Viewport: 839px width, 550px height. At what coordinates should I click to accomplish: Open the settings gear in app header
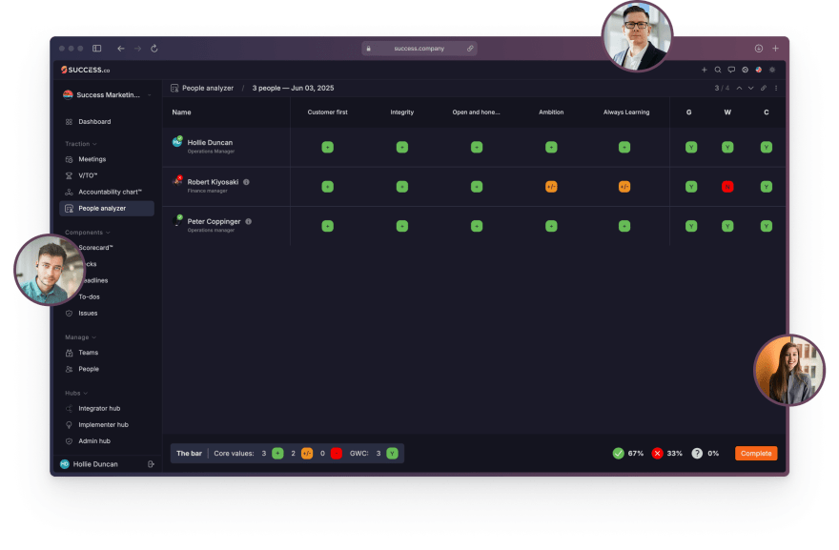(772, 70)
